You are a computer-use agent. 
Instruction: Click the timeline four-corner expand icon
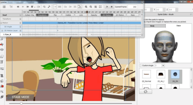point(100,7)
